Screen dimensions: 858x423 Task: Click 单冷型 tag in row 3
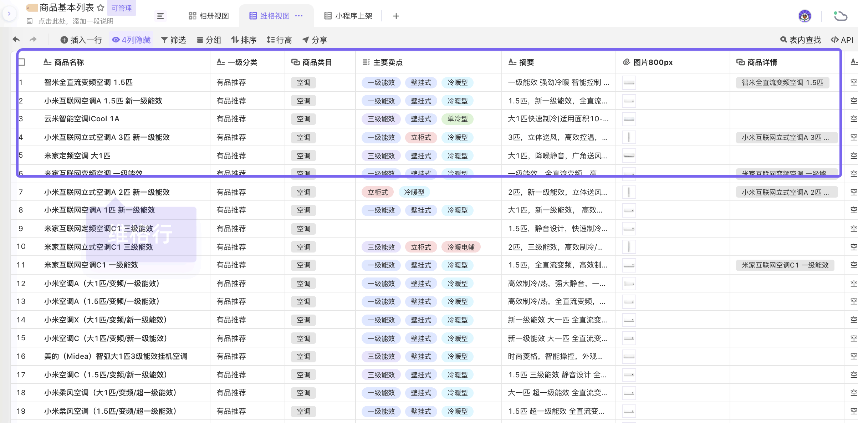coord(458,119)
